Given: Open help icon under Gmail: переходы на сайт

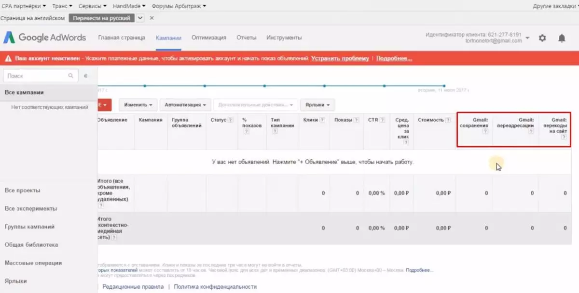Looking at the screenshot, I should coord(563,137).
